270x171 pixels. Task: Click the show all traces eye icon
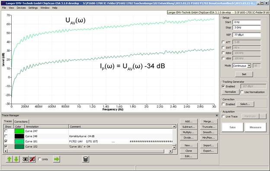(x=25, y=159)
